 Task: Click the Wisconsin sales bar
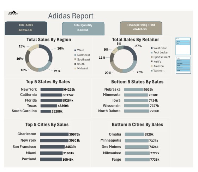tap(137, 105)
